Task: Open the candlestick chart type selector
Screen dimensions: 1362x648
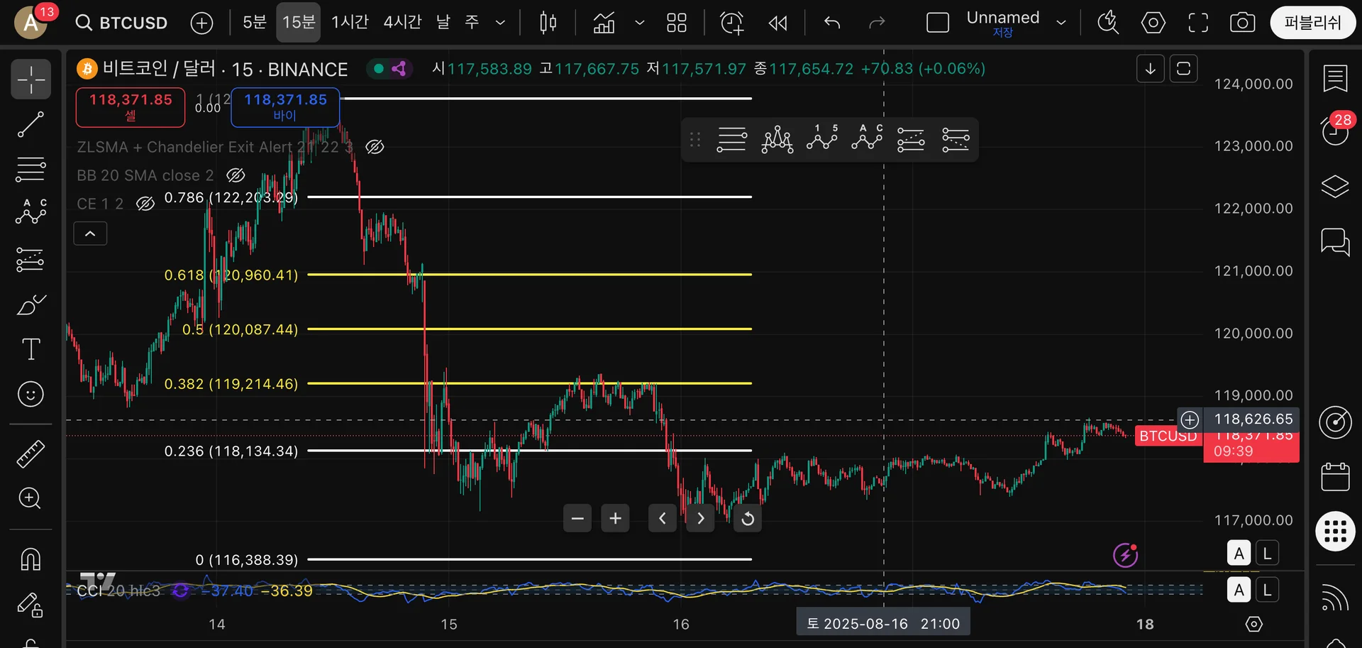Action: pyautogui.click(x=548, y=23)
